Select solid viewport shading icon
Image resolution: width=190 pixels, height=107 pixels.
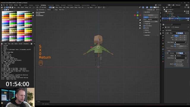(x=155, y=7)
